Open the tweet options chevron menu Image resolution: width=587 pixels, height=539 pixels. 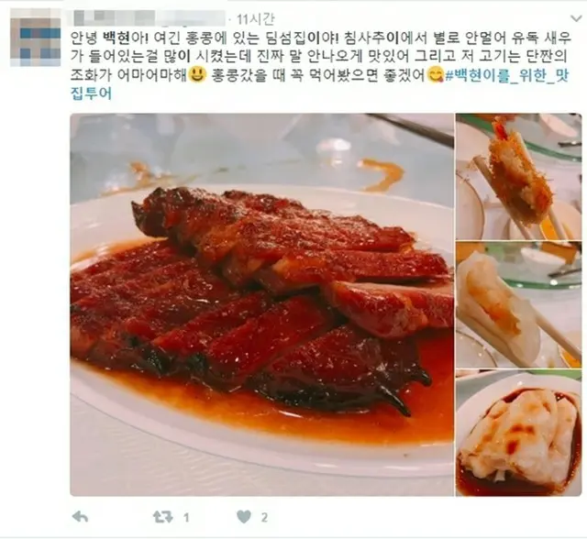coord(576,18)
